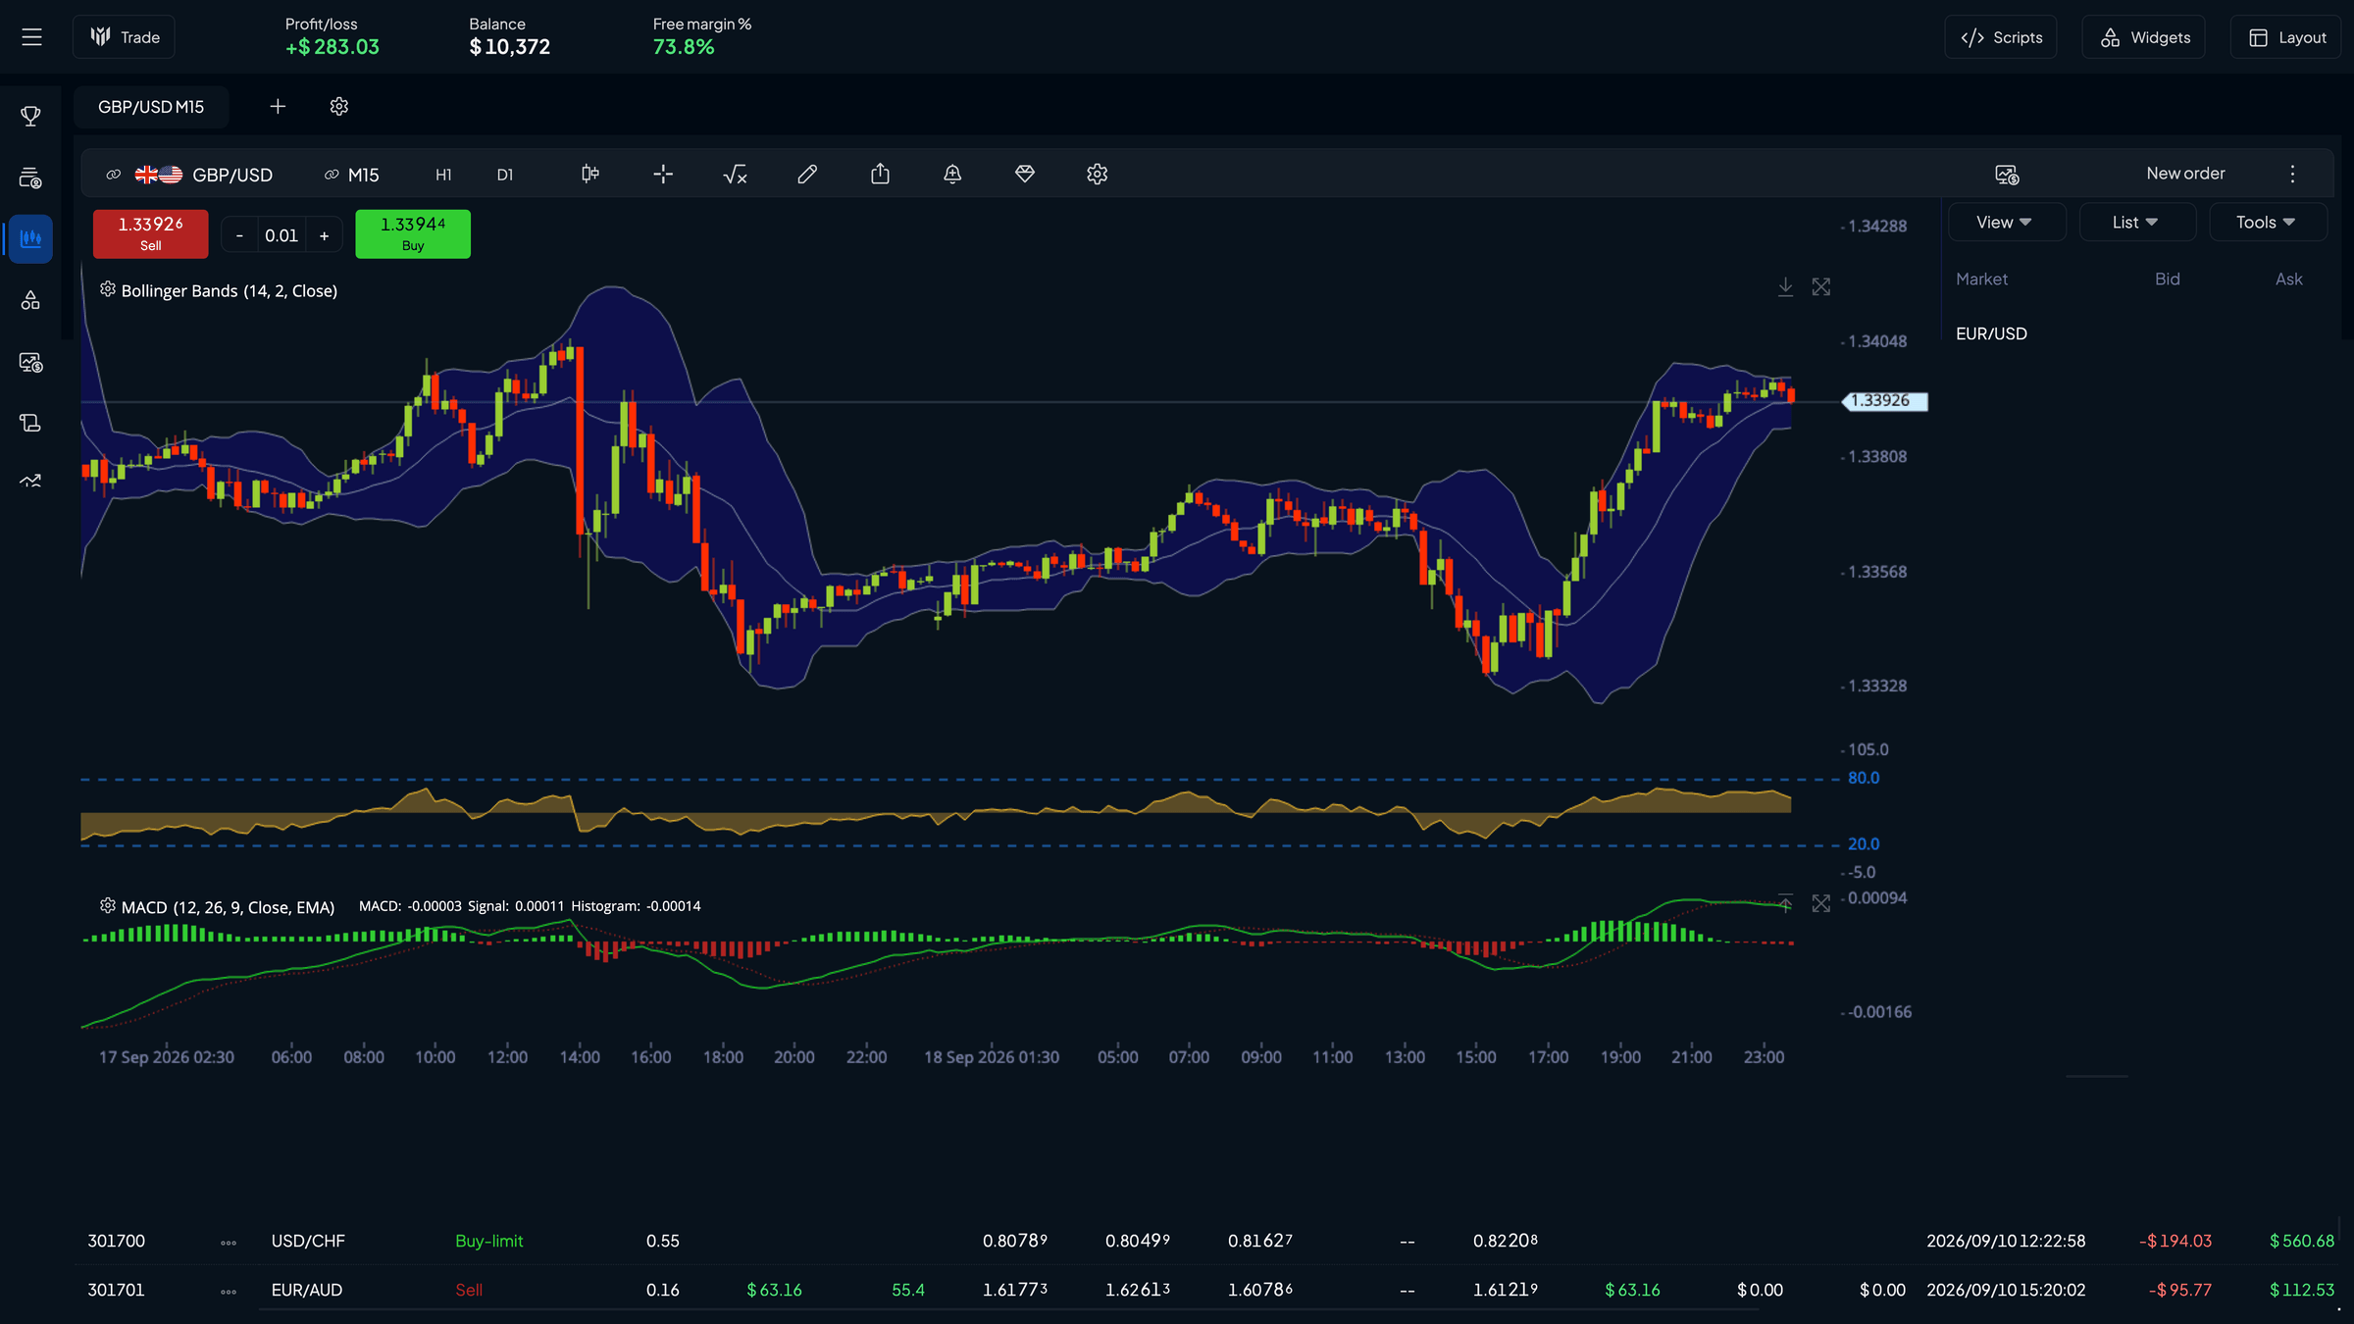Select the M15 timeframe

click(363, 175)
